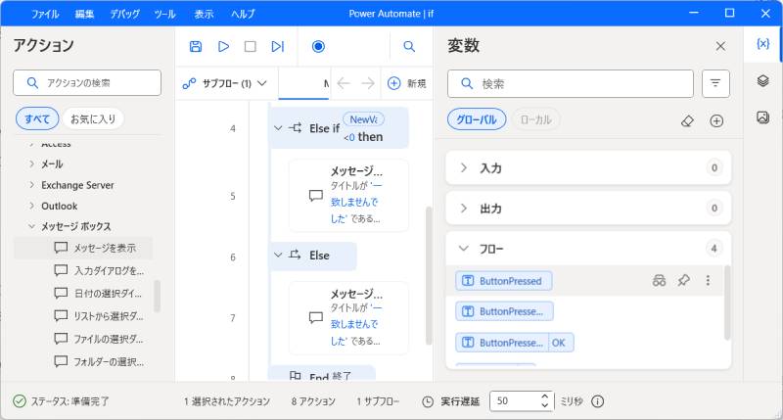Expand the 入力 variables section
Viewport: 783px width, 420px height.
click(463, 168)
